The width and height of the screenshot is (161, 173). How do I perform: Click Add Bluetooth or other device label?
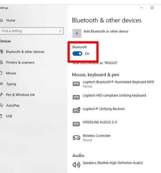[106, 31]
